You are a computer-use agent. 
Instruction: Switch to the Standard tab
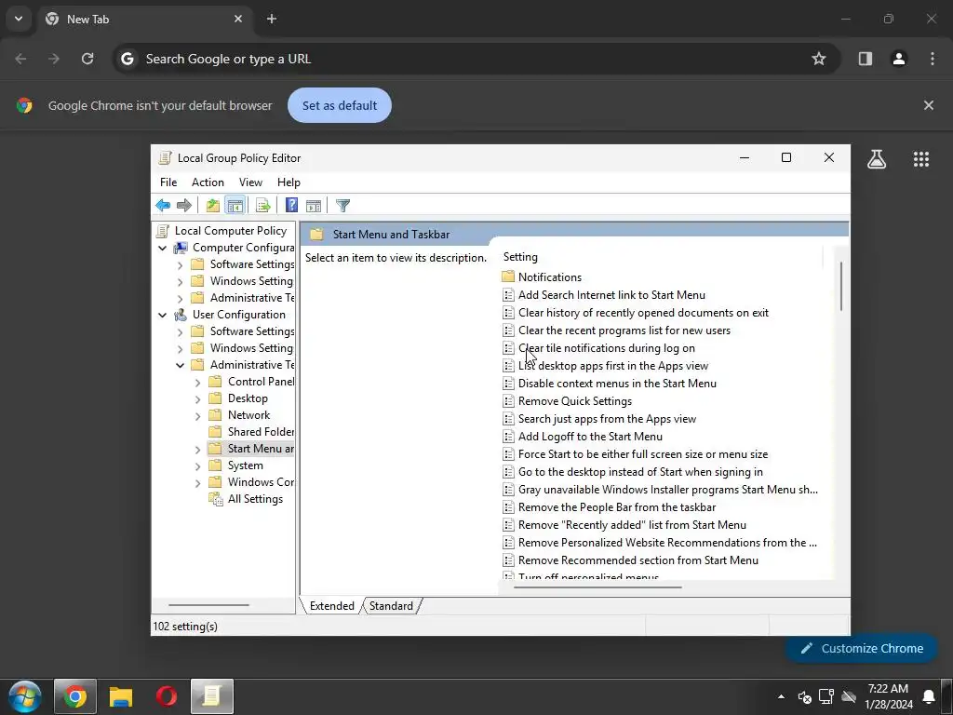(x=391, y=605)
